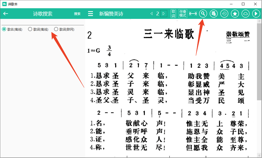Switch to 伴奏模式 accompaniment mode
The width and height of the screenshot is (262, 158).
[x=183, y=14]
